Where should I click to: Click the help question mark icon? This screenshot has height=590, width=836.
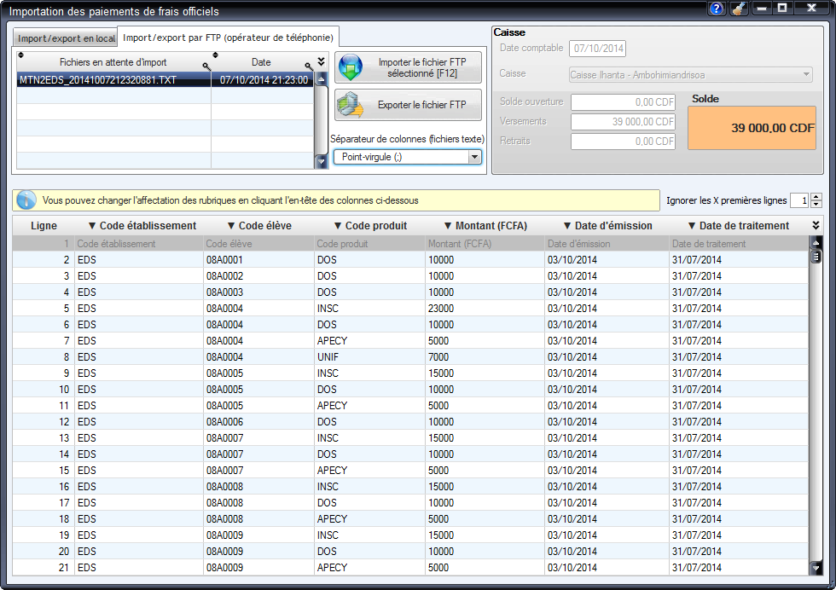pyautogui.click(x=717, y=9)
